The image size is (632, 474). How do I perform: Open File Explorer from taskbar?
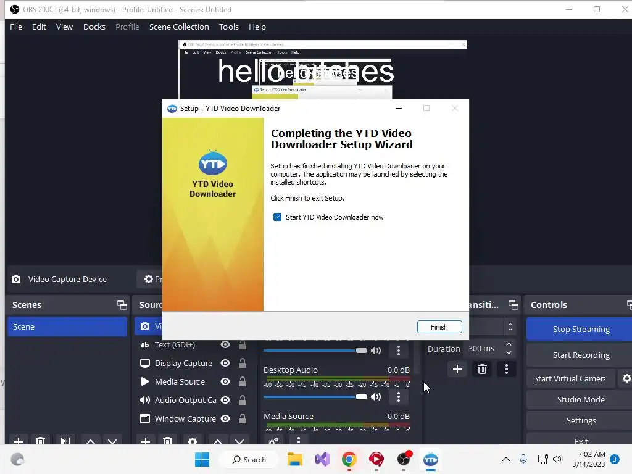295,459
